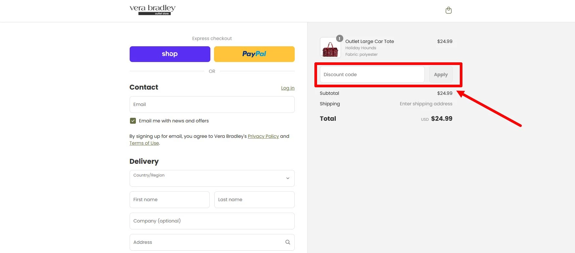The height and width of the screenshot is (253, 575).
Task: Open the Terms of Use link
Action: tap(144, 143)
